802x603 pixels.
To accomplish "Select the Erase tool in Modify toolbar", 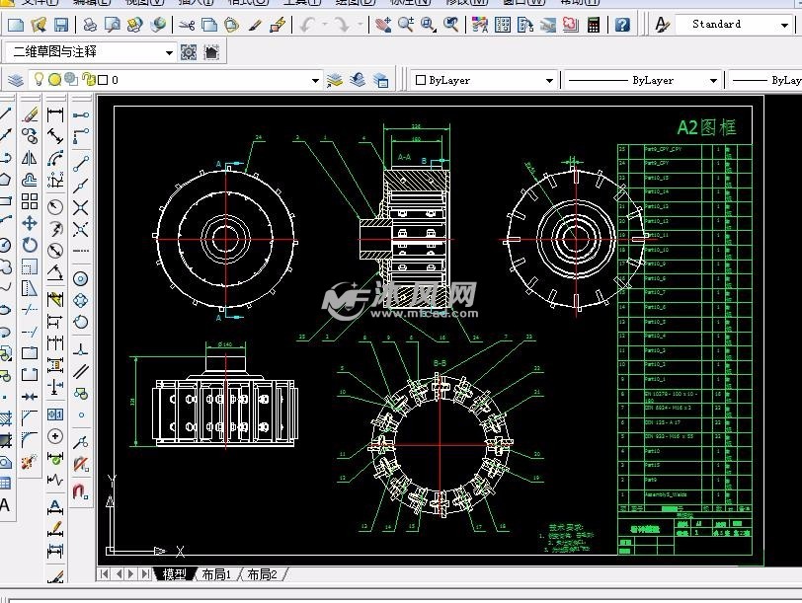I will (30, 115).
